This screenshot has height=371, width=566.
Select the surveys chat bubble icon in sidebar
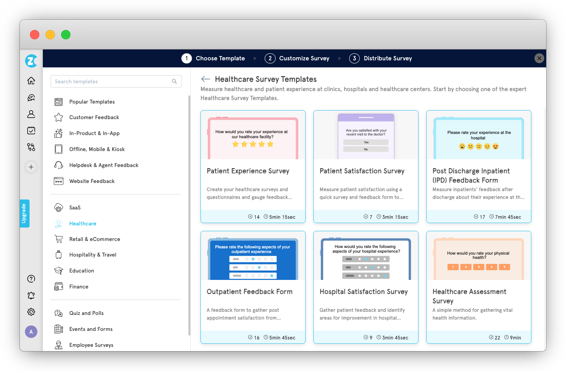[x=31, y=97]
